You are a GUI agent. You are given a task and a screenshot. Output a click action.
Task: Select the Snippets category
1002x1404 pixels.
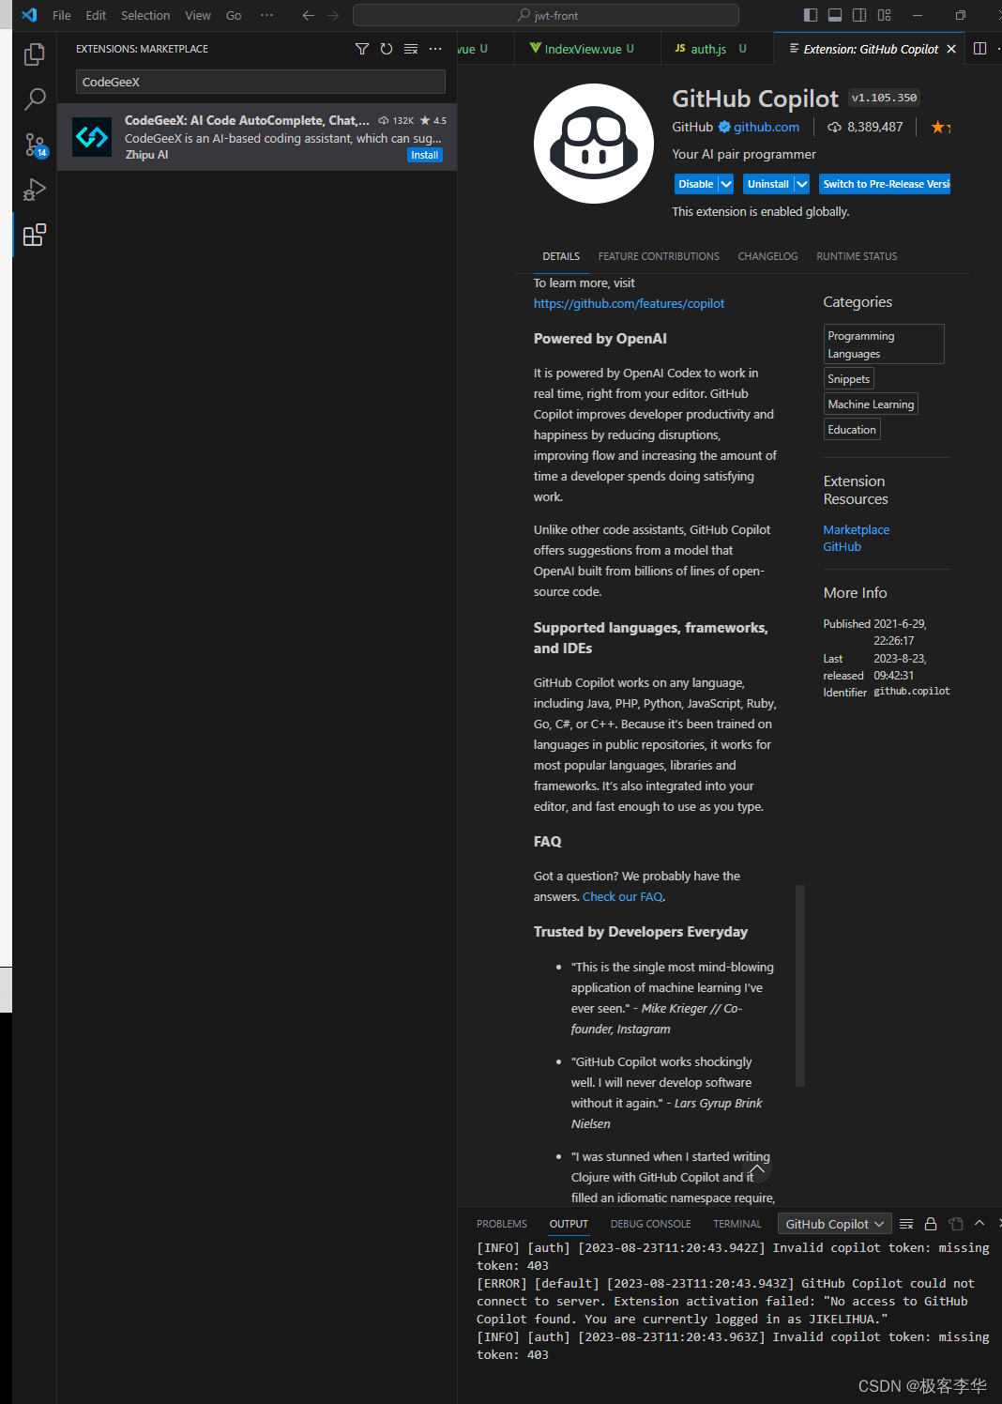point(848,379)
